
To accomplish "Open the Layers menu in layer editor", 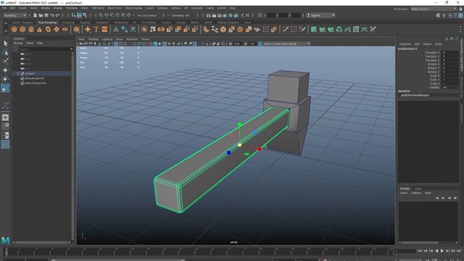I will (x=404, y=193).
